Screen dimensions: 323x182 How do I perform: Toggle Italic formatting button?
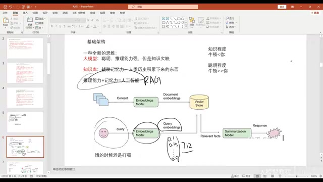56,26
